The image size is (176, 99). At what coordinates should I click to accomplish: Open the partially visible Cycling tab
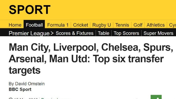(x=172, y=25)
